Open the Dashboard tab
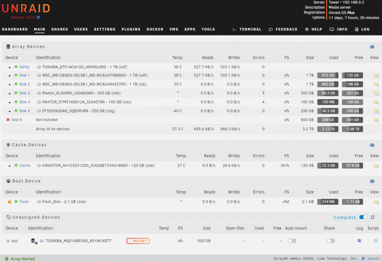This screenshot has height=262, width=382. click(15, 29)
